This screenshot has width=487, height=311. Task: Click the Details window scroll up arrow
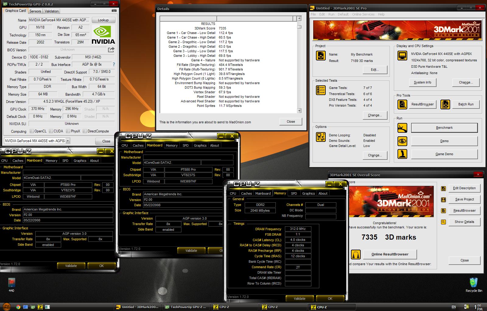(x=299, y=19)
